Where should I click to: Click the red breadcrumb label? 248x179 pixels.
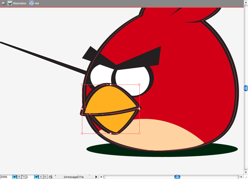(37, 3)
